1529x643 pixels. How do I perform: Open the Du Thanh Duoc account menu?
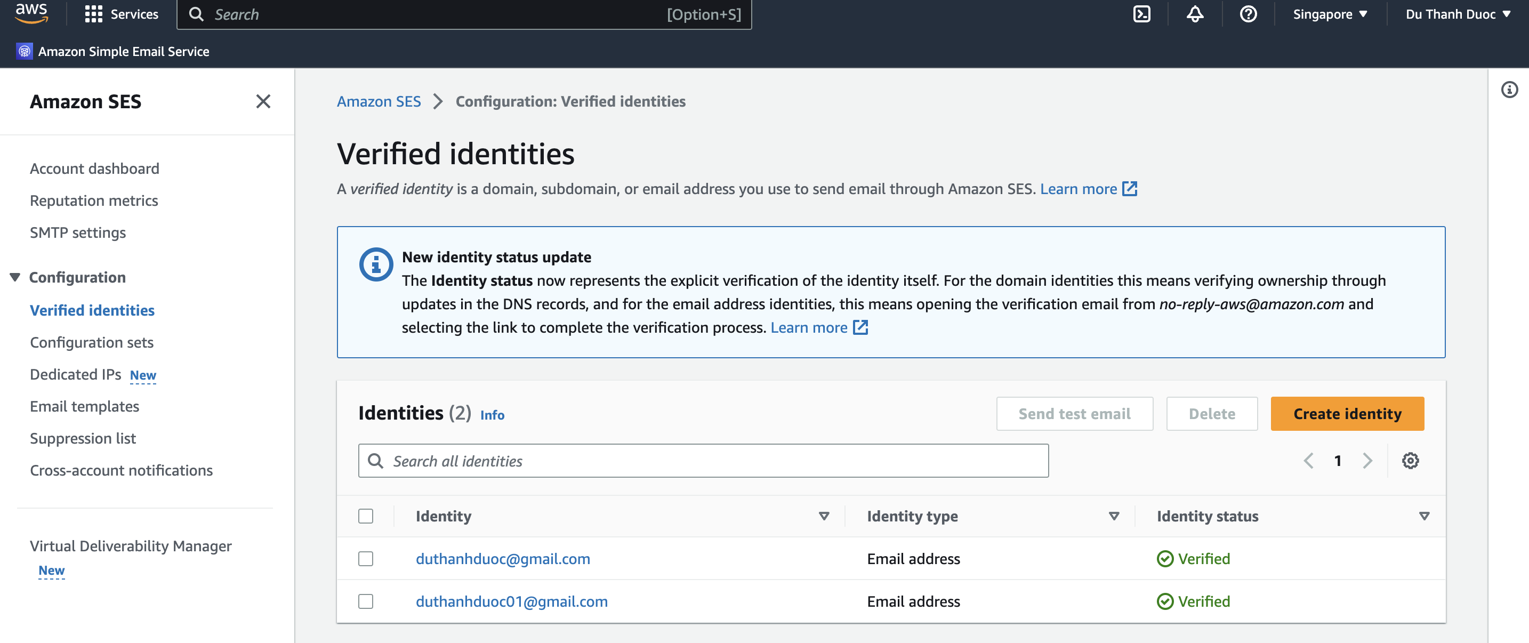pos(1458,14)
